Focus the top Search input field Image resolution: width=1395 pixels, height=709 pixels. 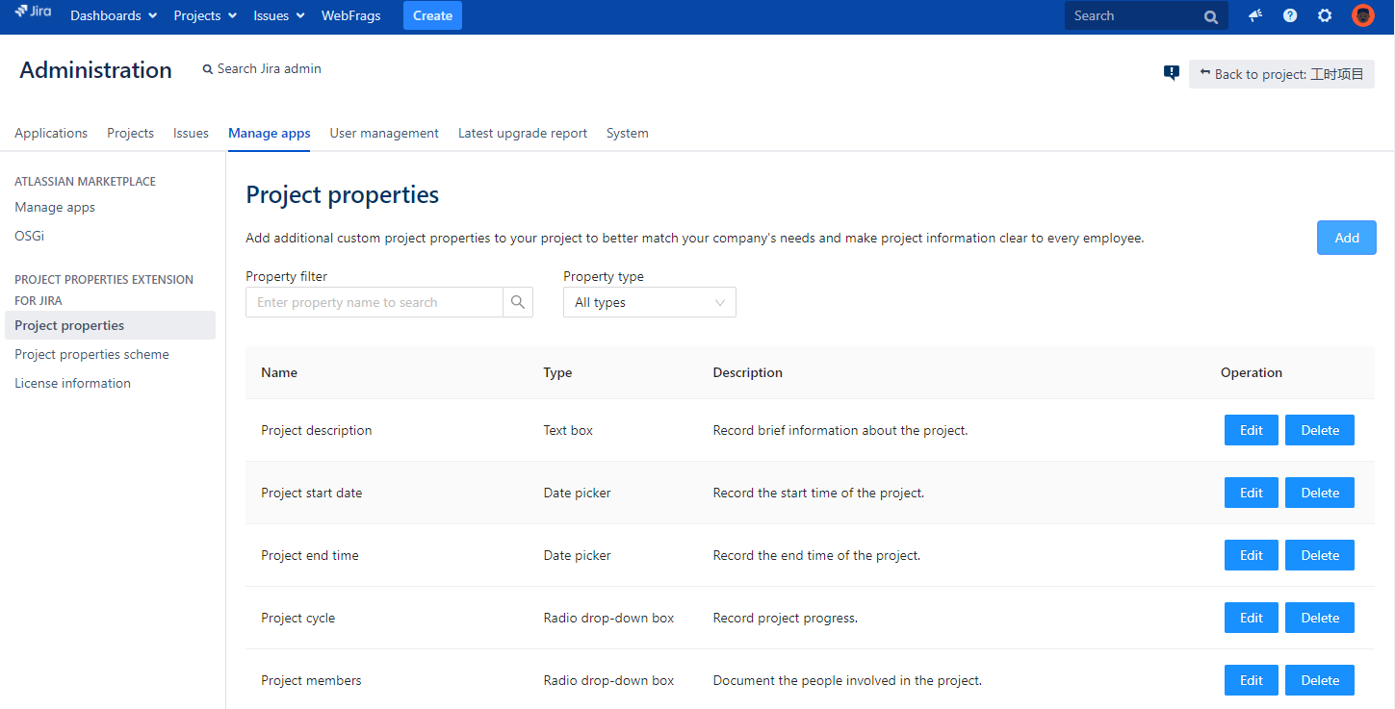pyautogui.click(x=1146, y=15)
